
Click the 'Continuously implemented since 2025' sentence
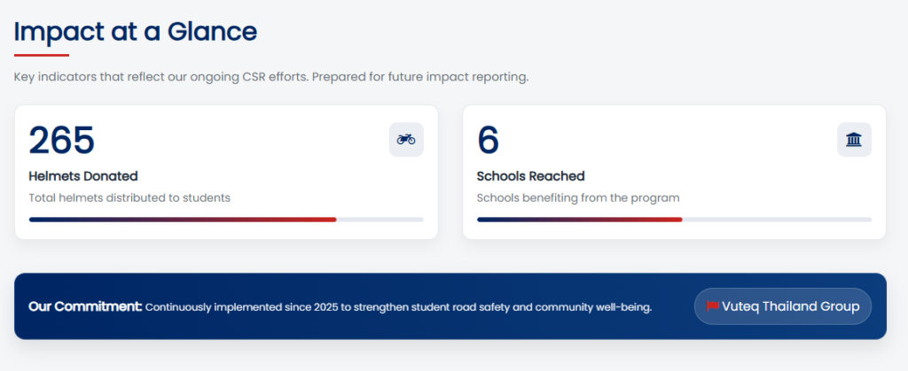tap(398, 307)
